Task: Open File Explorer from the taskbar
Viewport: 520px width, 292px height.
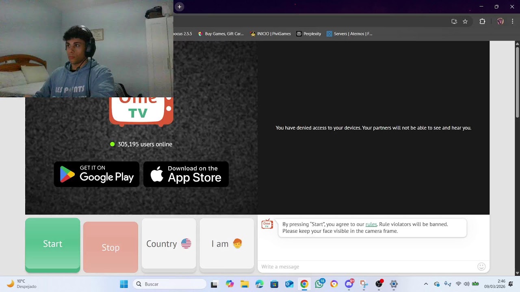Action: (x=245, y=284)
